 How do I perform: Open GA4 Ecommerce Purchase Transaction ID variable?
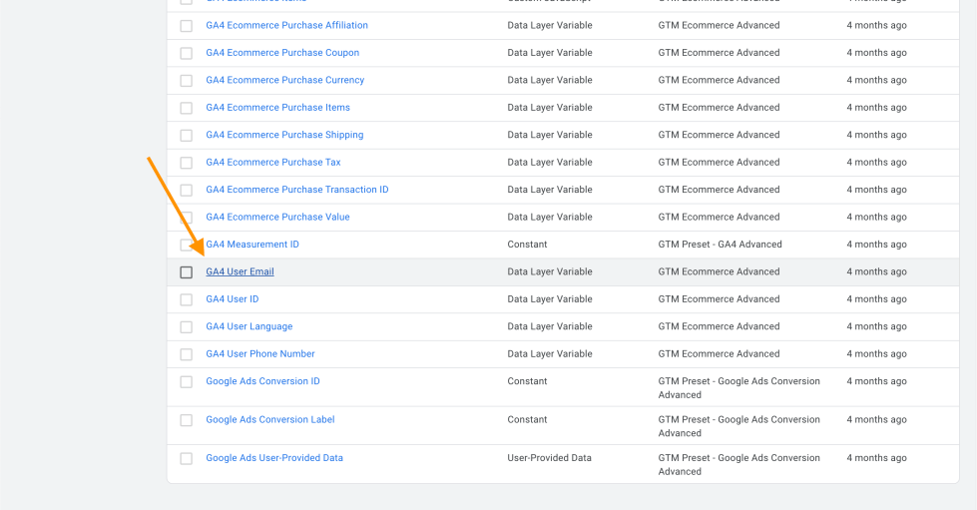click(x=296, y=190)
